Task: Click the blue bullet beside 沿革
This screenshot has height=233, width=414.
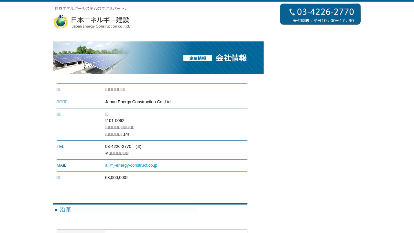Action: 56,210
